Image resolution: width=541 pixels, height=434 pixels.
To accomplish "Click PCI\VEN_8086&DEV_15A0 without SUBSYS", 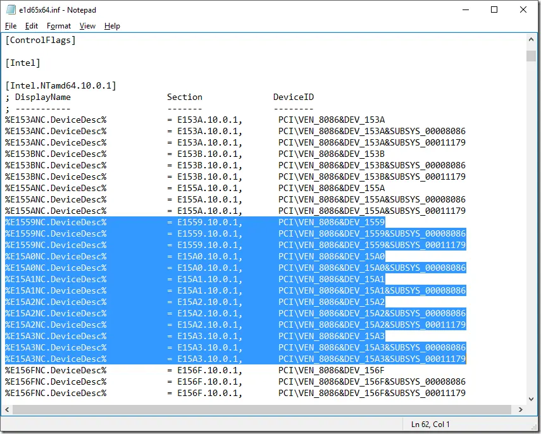I will [332, 256].
